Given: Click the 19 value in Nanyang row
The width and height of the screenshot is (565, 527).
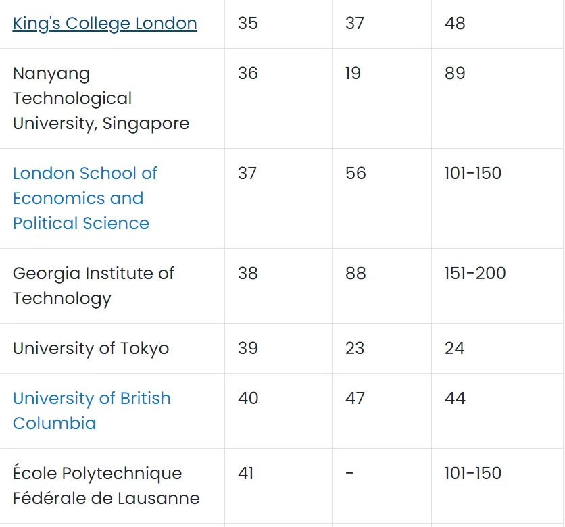Looking at the screenshot, I should tap(353, 73).
